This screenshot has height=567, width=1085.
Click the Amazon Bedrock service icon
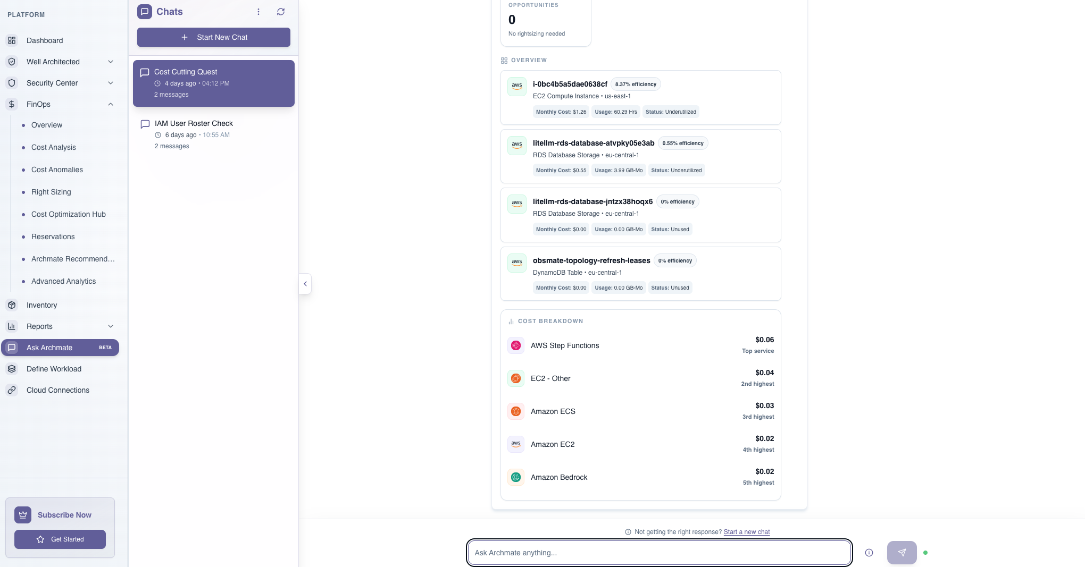(x=516, y=477)
